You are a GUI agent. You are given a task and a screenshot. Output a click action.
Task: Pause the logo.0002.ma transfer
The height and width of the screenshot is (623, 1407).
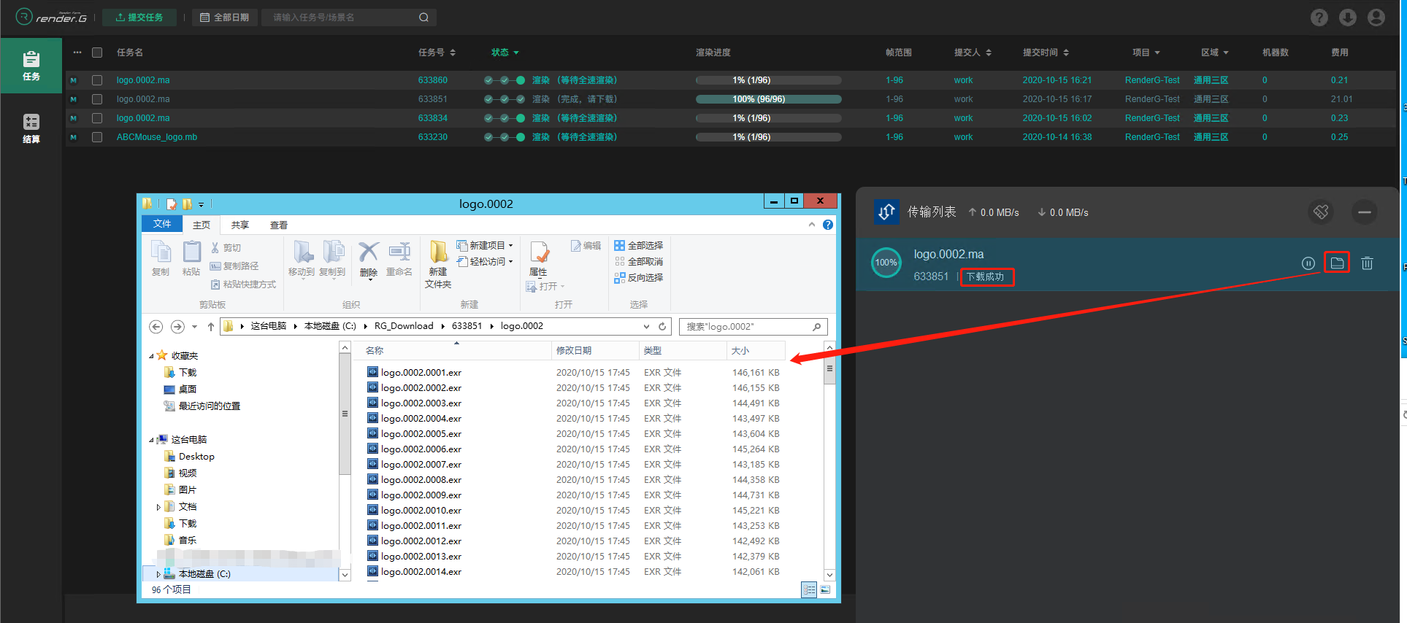[x=1308, y=263]
